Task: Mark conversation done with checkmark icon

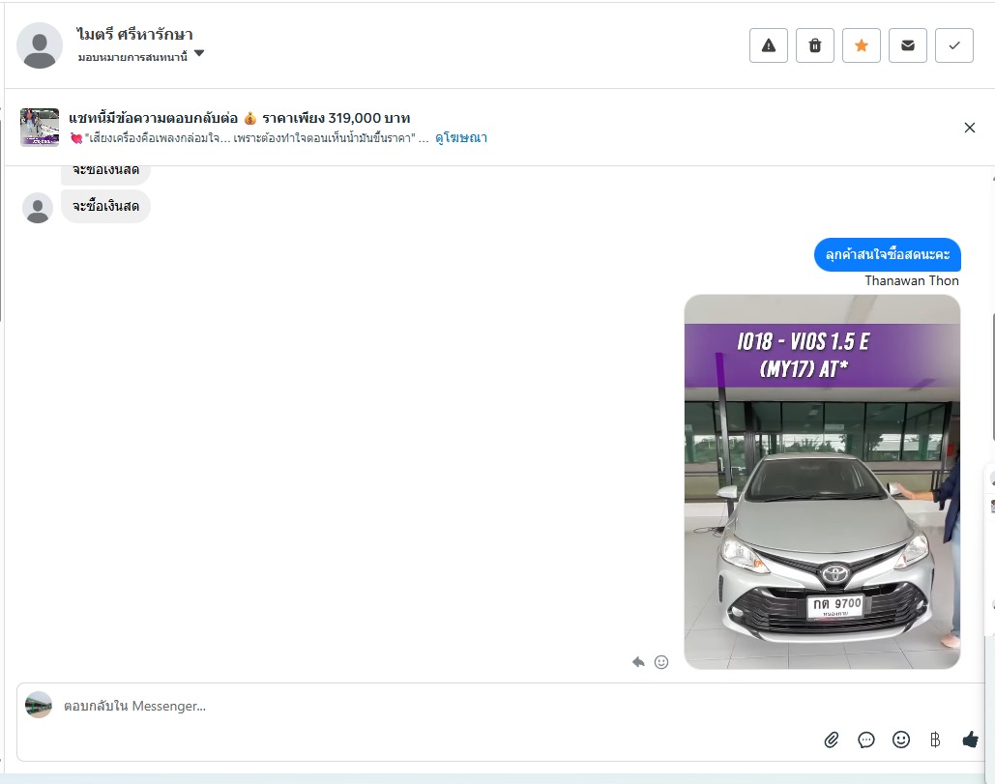Action: (x=953, y=45)
